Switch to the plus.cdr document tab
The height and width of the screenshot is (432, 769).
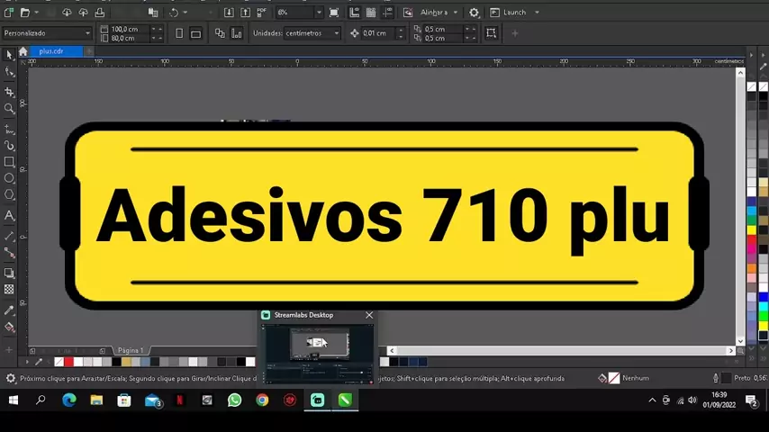51,51
